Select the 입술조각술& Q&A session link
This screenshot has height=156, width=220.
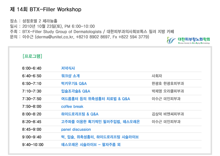76,91
